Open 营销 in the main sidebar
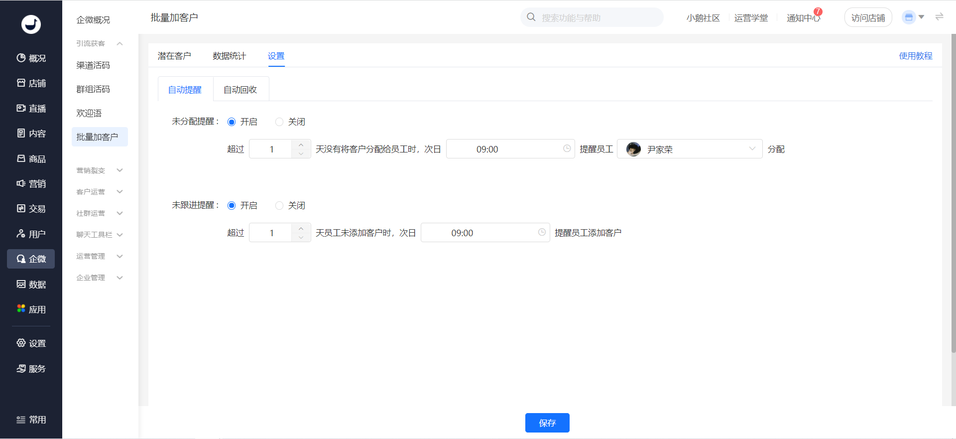 [x=31, y=184]
